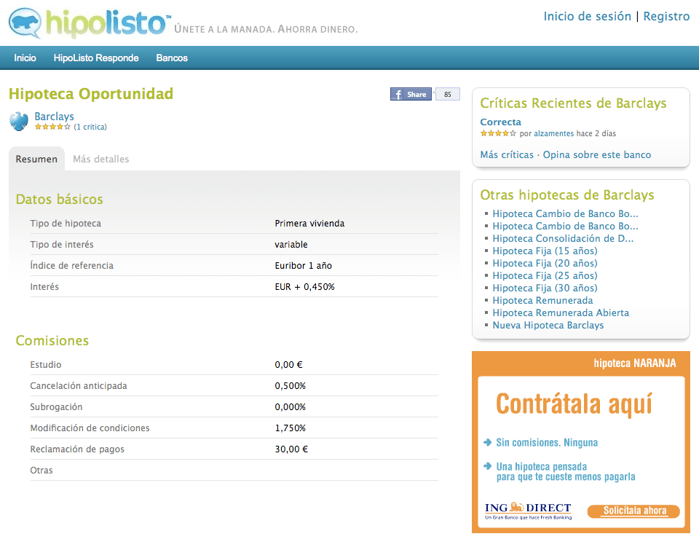The height and width of the screenshot is (539, 699).
Task: Click the Cancelación anticipada row label
Action: click(79, 385)
